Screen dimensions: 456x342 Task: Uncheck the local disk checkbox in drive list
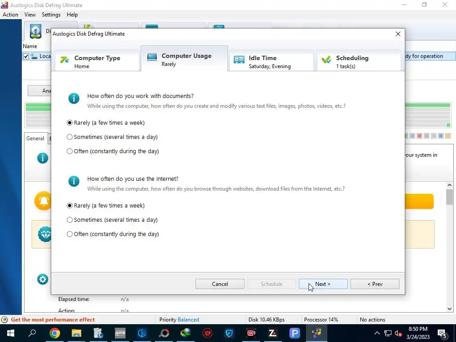pos(26,56)
